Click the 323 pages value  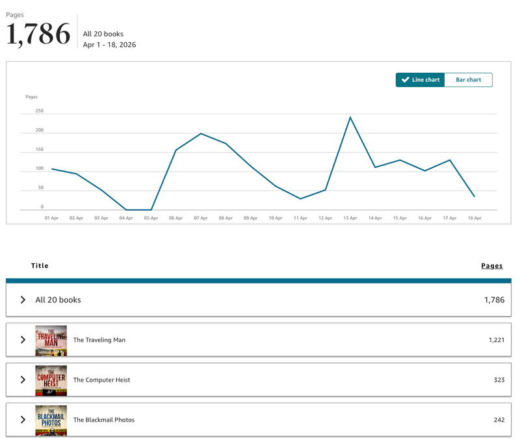pyautogui.click(x=499, y=380)
